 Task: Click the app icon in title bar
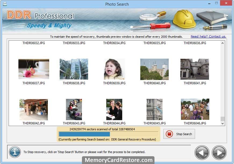point(5,4)
